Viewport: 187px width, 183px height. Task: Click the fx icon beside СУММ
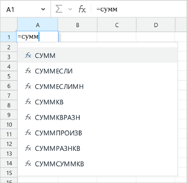coord(28,55)
